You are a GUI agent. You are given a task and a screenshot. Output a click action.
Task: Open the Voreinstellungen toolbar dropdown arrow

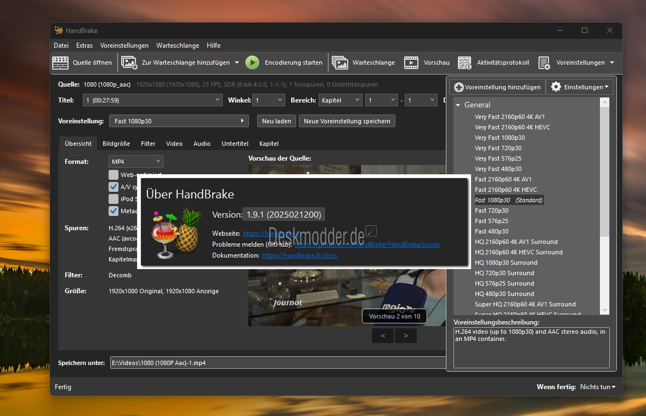pyautogui.click(x=612, y=62)
